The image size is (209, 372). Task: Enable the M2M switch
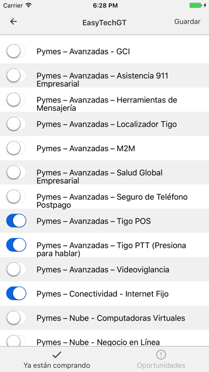[x=16, y=148]
